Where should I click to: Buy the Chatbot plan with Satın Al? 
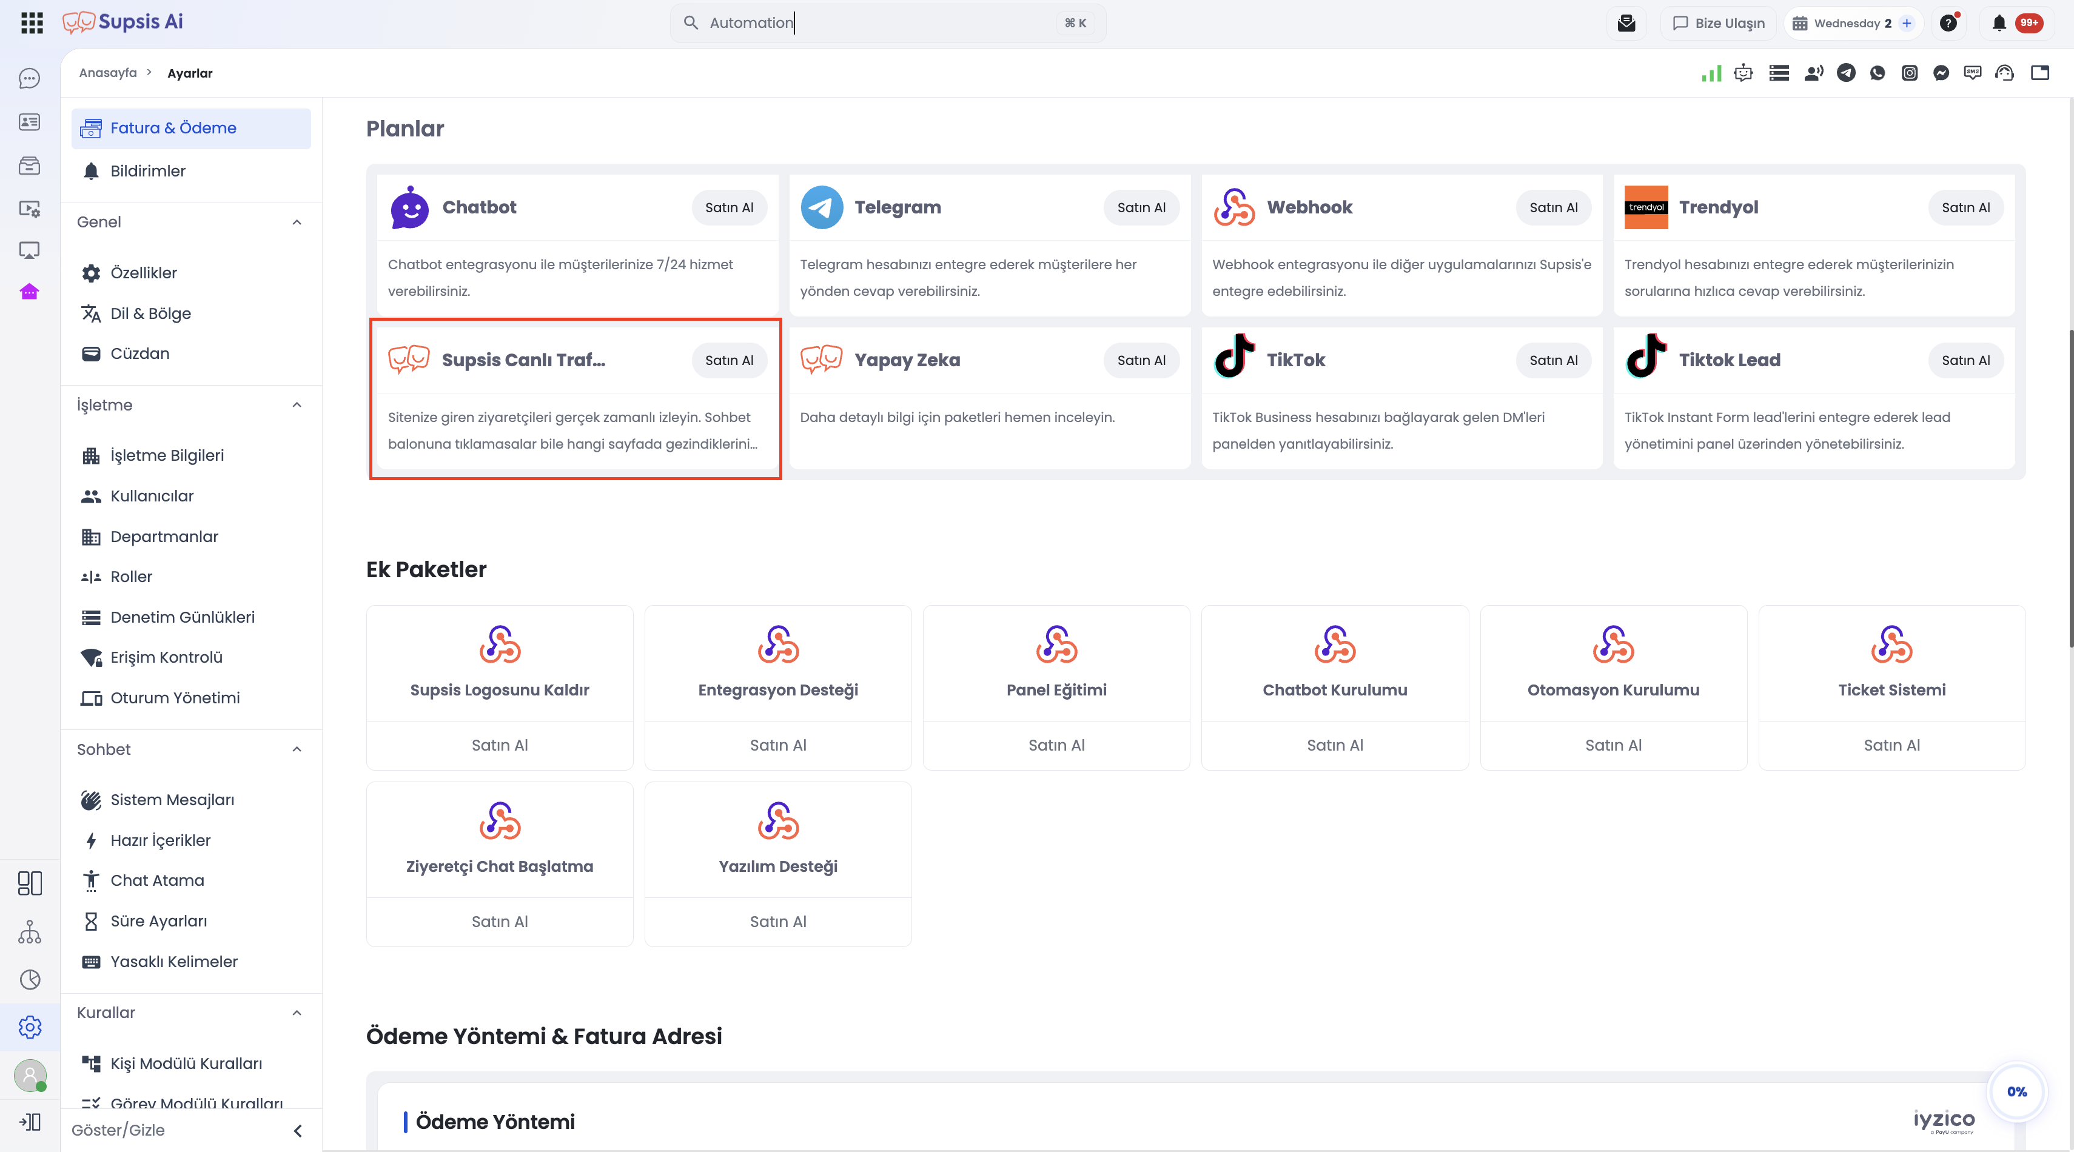point(730,208)
